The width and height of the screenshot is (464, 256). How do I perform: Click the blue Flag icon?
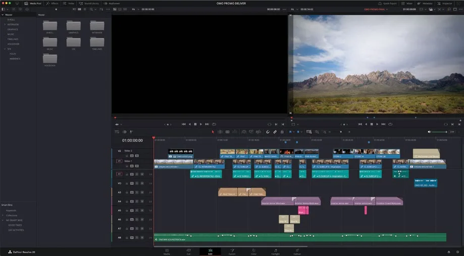tap(290, 132)
